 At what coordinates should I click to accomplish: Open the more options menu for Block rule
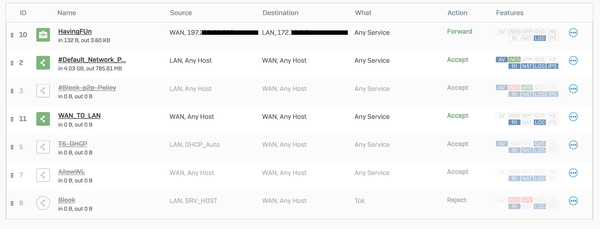(x=573, y=201)
